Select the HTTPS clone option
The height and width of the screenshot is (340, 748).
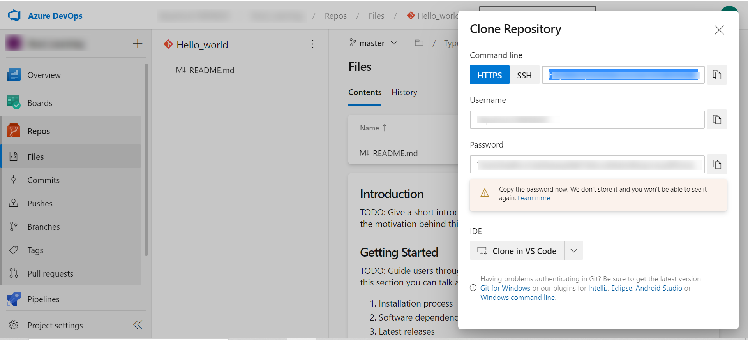pos(490,75)
